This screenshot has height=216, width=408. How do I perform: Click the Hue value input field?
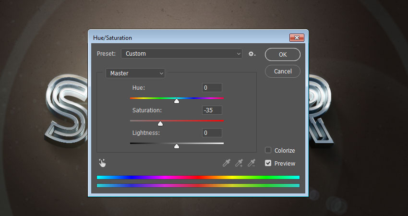[x=212, y=88]
